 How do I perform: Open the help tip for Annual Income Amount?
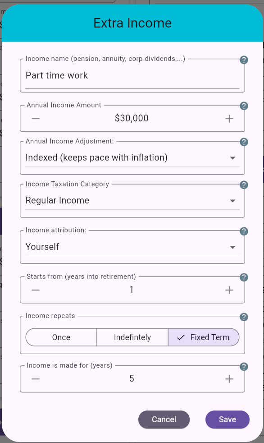pyautogui.click(x=244, y=106)
